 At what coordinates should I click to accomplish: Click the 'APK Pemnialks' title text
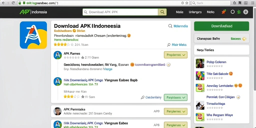point(74,109)
